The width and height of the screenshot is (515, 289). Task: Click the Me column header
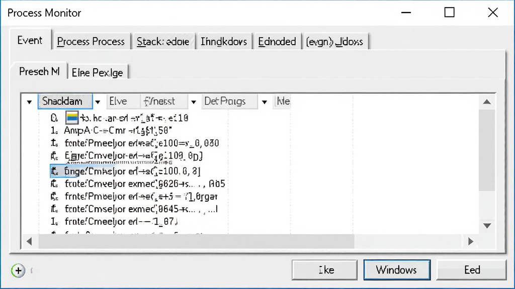click(x=282, y=101)
